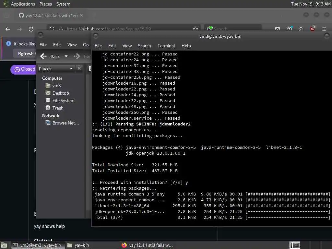Open the file manager Edit menu

(57, 45)
